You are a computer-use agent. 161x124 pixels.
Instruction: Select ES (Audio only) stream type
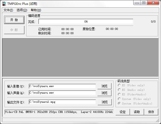click(x=119, y=90)
